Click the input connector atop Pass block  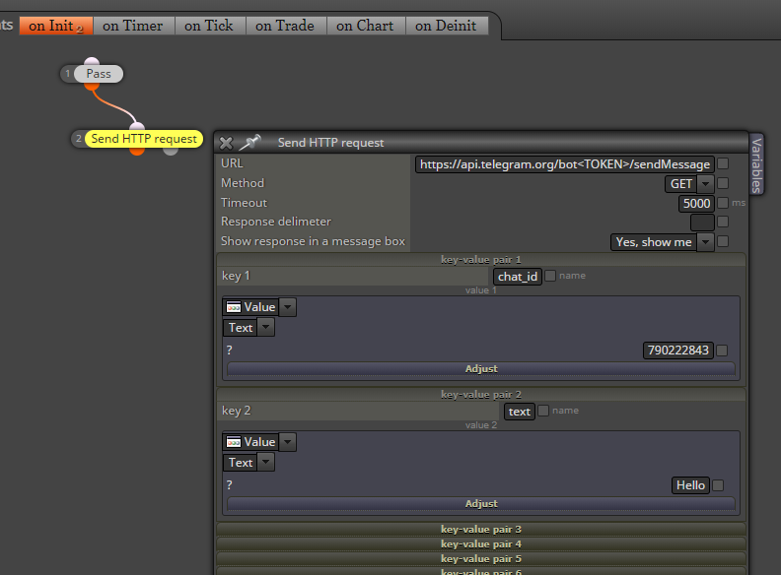(91, 61)
